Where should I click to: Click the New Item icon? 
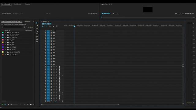(34, 104)
